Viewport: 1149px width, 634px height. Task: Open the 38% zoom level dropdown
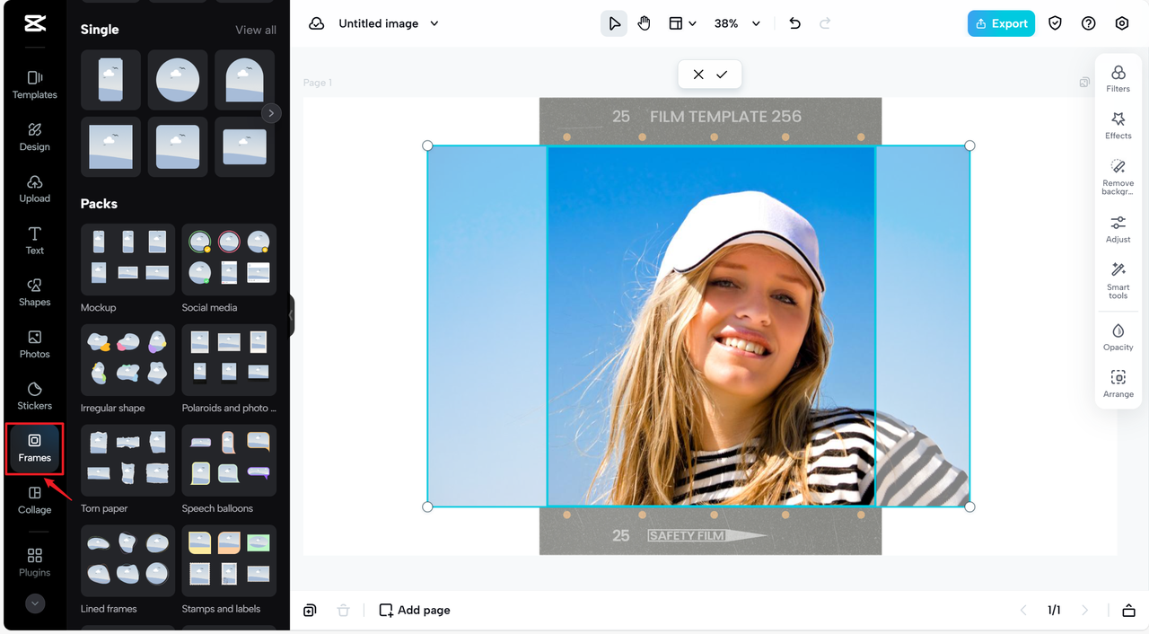737,23
